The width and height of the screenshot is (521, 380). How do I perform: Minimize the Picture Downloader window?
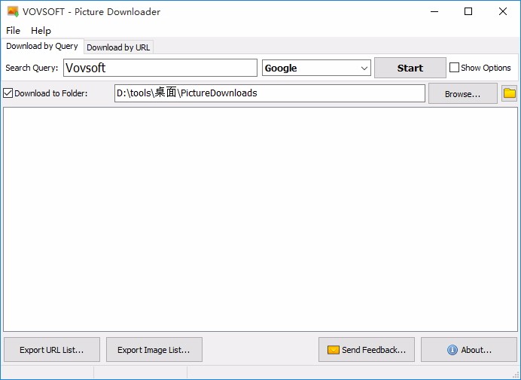pos(434,11)
